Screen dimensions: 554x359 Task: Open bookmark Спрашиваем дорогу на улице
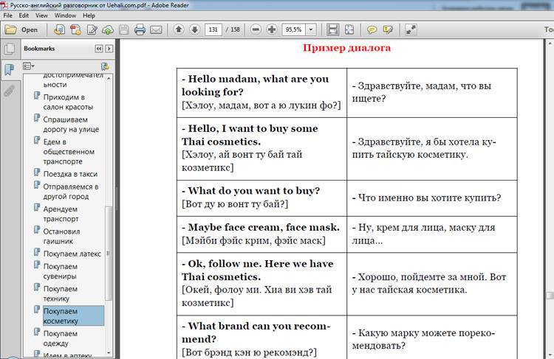tap(71, 124)
